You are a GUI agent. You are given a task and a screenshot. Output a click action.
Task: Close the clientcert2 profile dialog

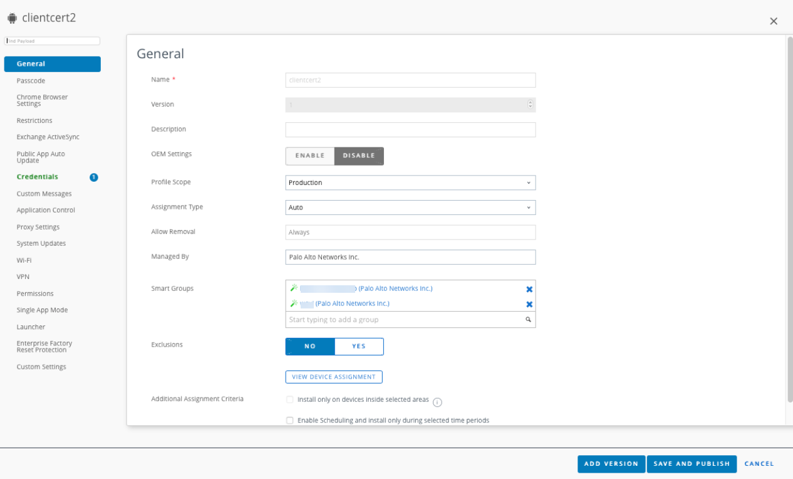tap(774, 21)
